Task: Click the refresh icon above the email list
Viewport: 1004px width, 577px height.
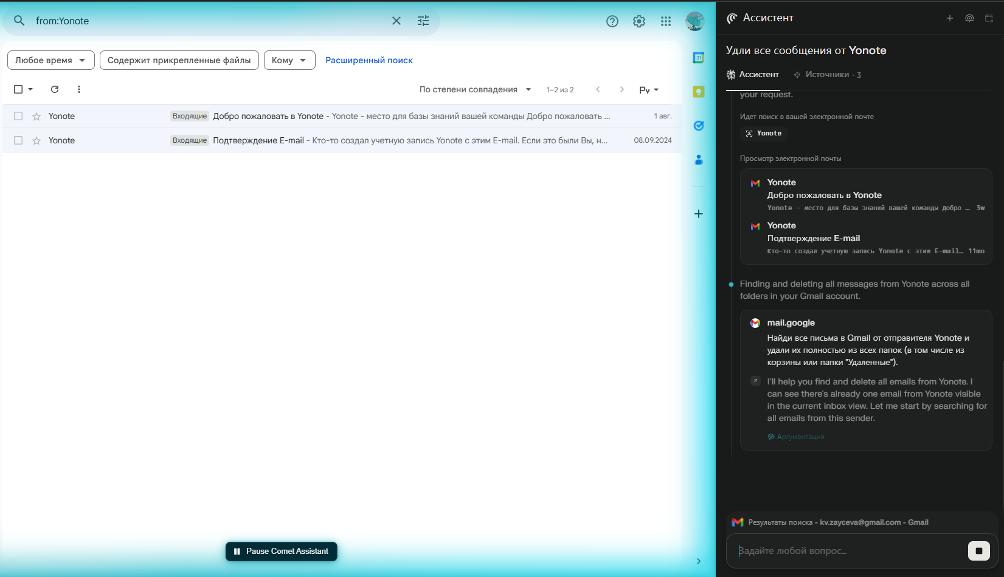Action: tap(55, 89)
